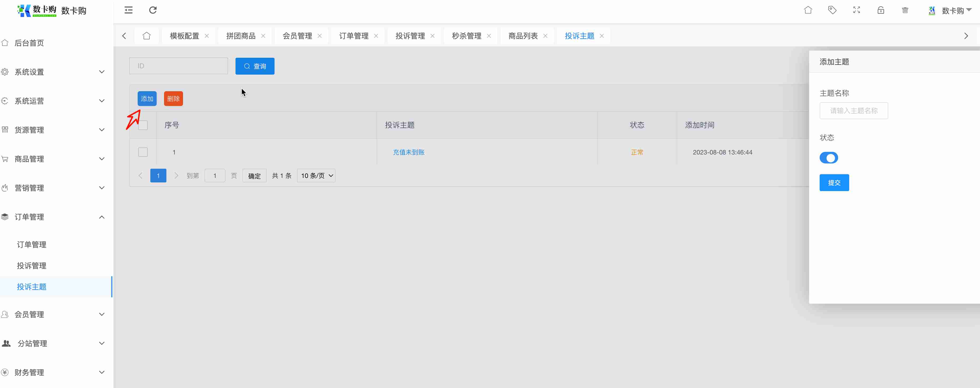Click the home icon in top-right toolbar

click(x=808, y=10)
